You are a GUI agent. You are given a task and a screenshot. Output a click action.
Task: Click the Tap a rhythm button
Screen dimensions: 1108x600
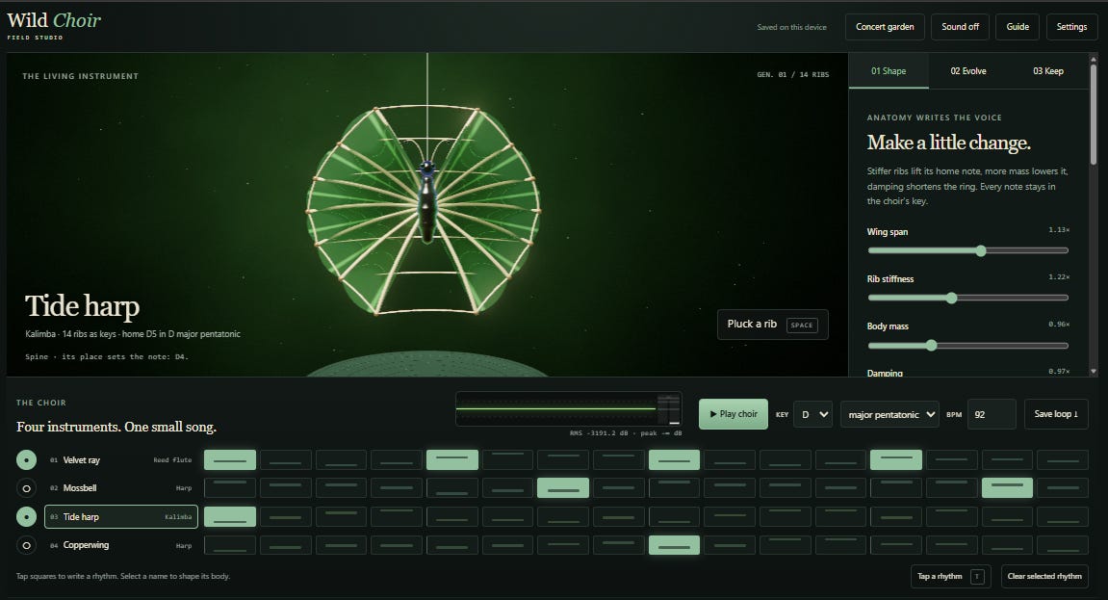point(950,577)
